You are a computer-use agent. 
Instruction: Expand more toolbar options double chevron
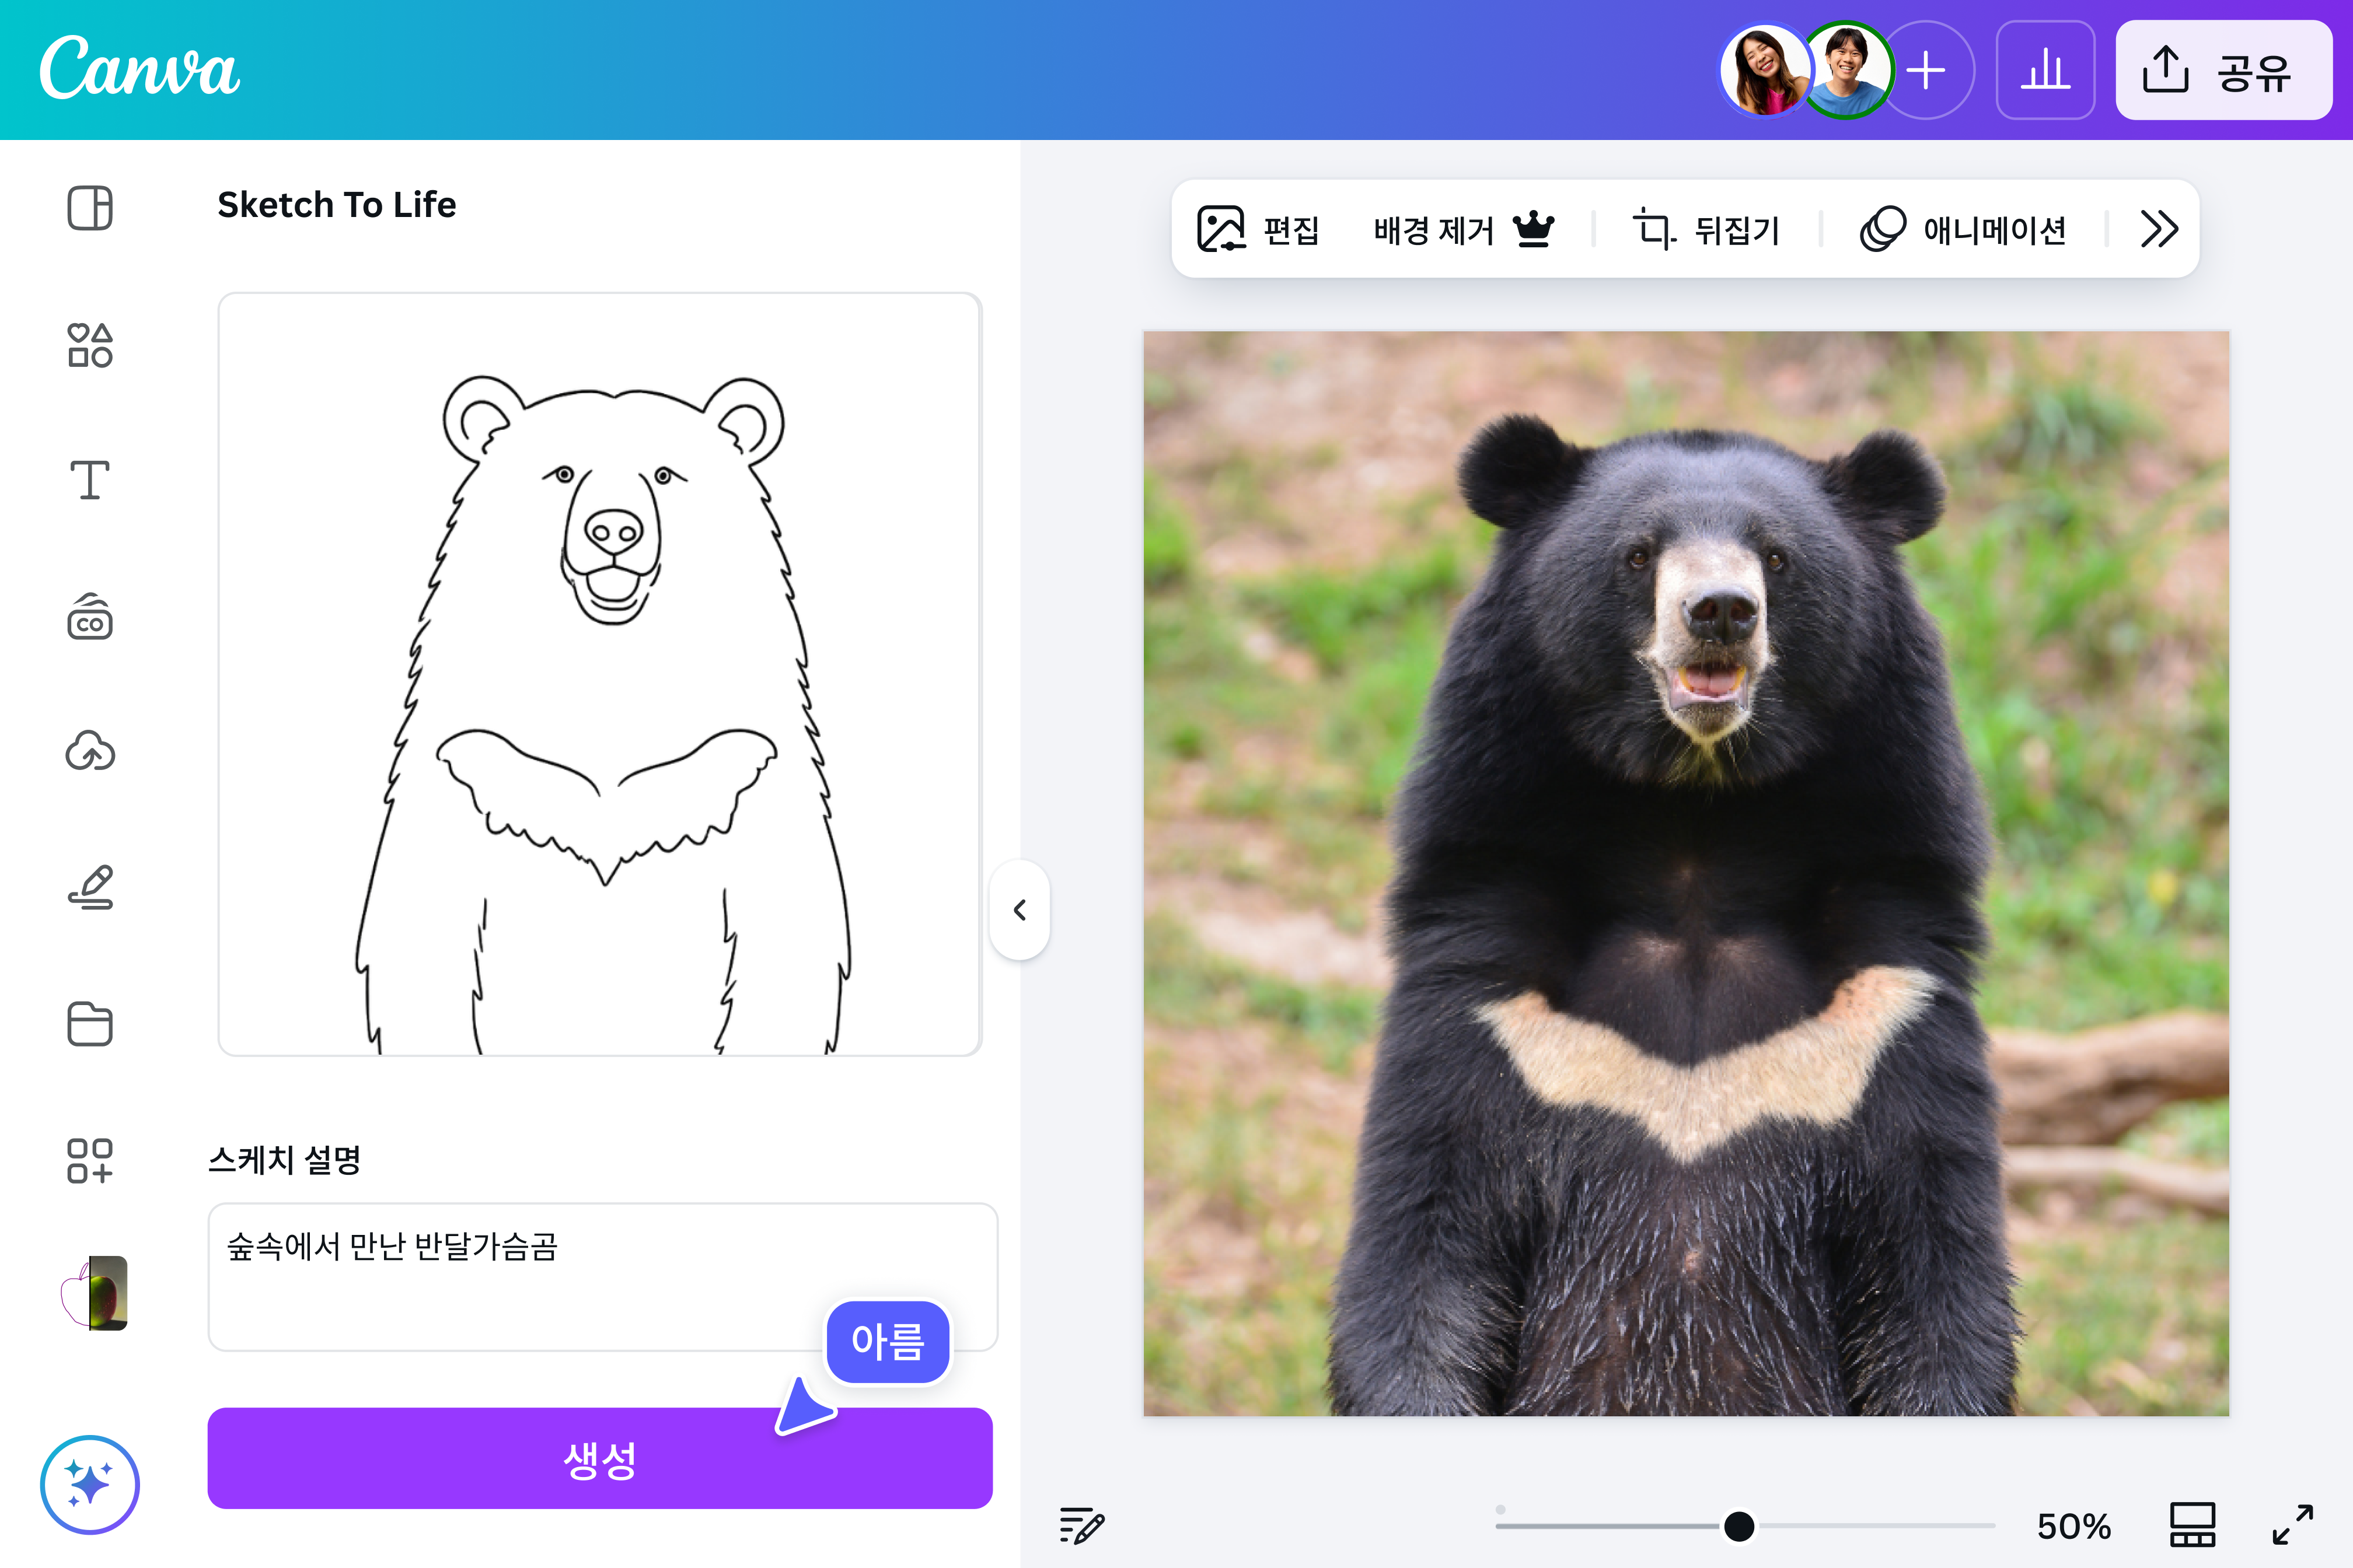coord(2160,229)
